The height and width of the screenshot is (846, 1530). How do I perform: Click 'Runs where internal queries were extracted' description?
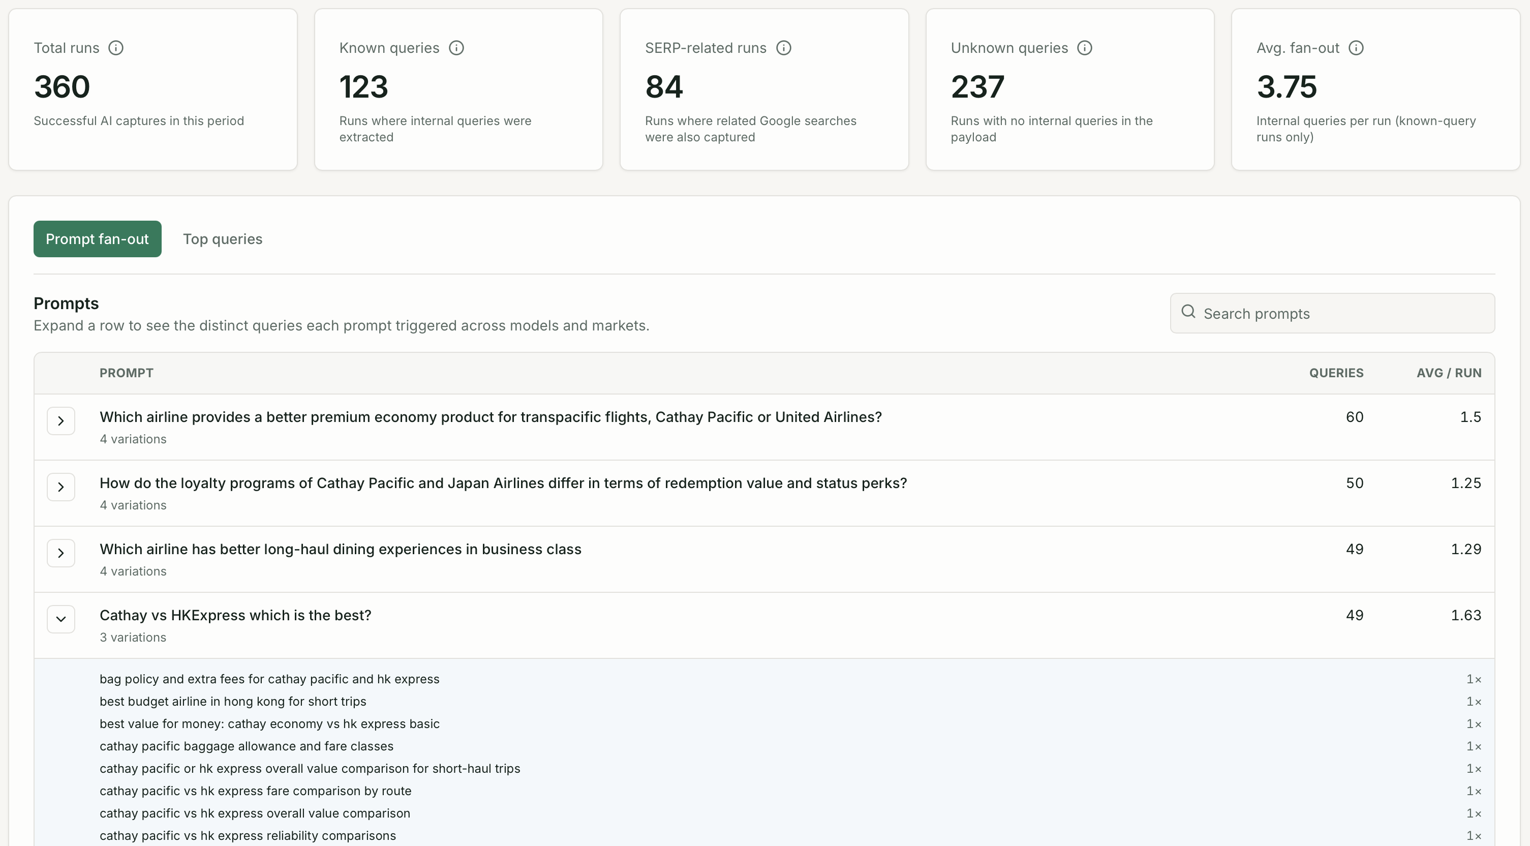click(x=435, y=129)
